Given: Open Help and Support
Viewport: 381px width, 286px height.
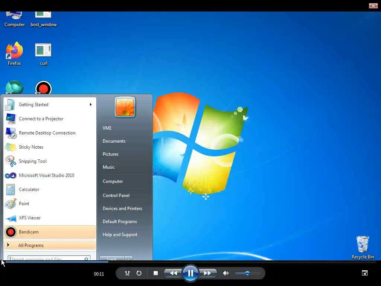Looking at the screenshot, I should pos(120,235).
